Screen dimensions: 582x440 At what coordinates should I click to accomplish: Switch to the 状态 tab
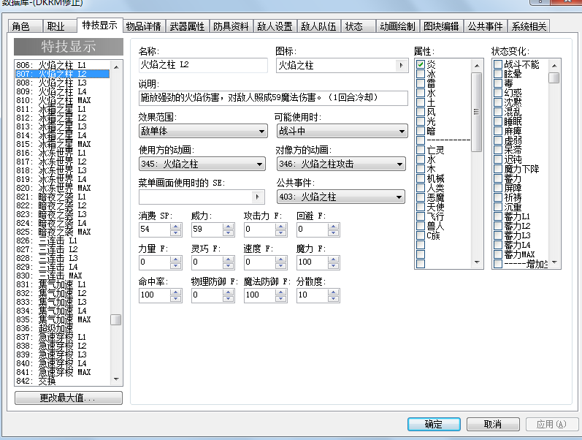coord(359,26)
